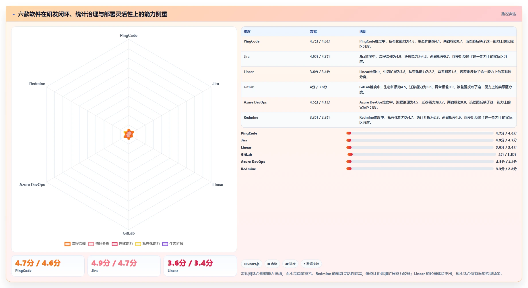Click the Jira radar axis label
This screenshot has width=528, height=288.
click(x=216, y=84)
